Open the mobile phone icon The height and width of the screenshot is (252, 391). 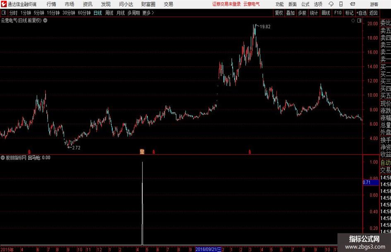pyautogui.click(x=341, y=4)
